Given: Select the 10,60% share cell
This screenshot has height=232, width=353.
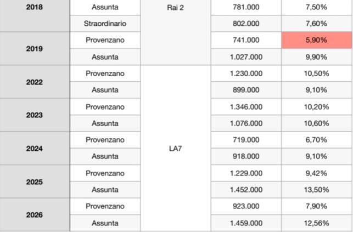Looking at the screenshot, I should [317, 123].
